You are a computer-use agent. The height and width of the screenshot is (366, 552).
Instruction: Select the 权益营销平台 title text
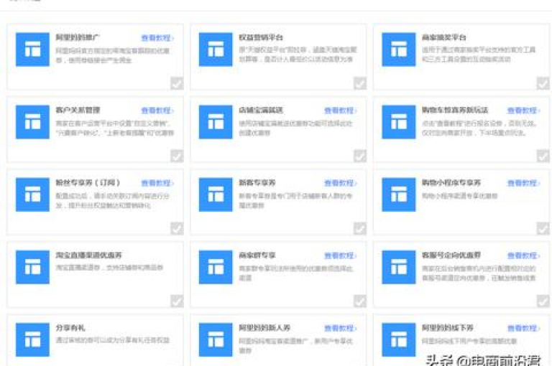tap(261, 37)
